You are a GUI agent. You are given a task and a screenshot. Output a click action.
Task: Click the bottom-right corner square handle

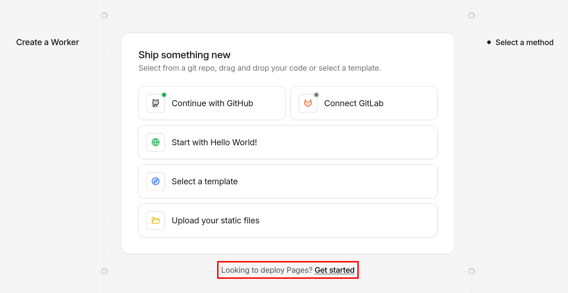click(x=472, y=271)
